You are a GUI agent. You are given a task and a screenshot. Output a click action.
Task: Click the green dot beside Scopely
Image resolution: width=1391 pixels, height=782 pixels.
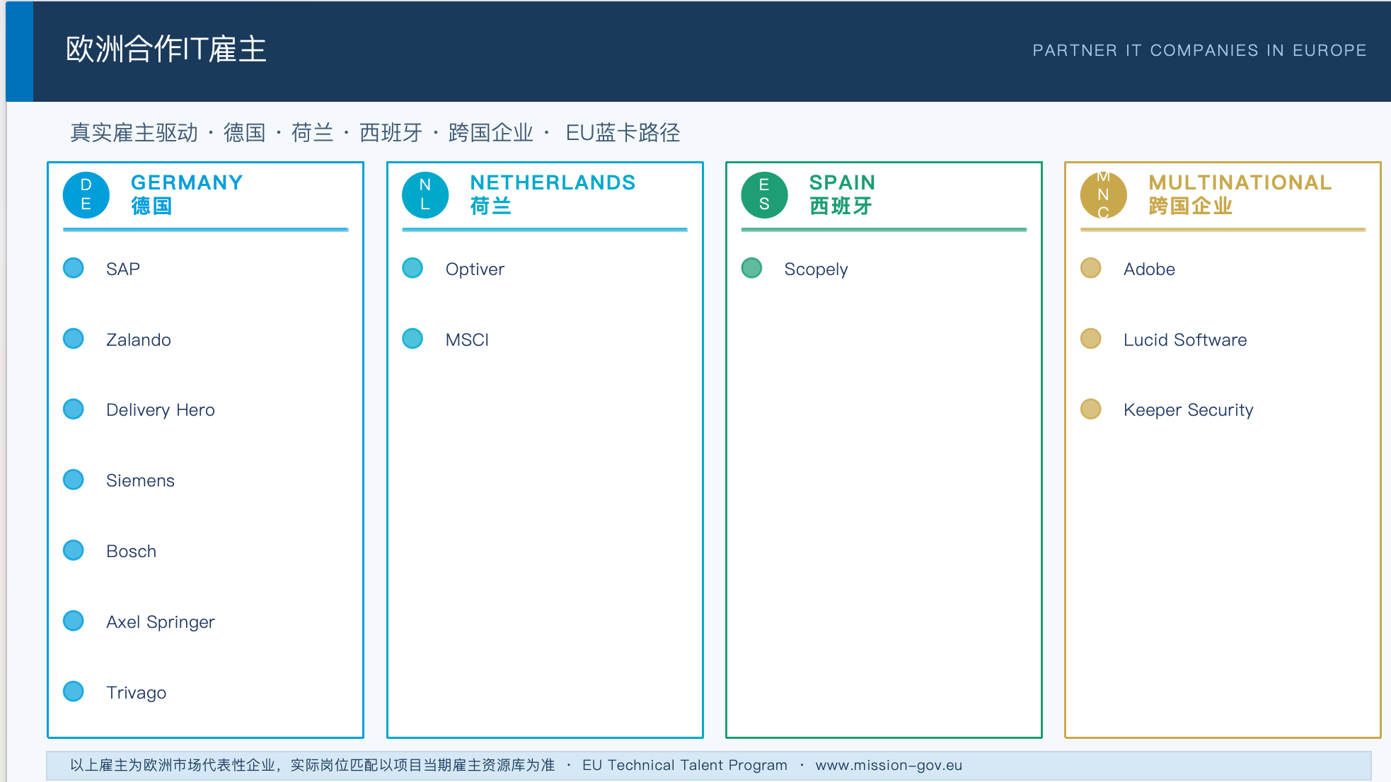click(x=751, y=268)
